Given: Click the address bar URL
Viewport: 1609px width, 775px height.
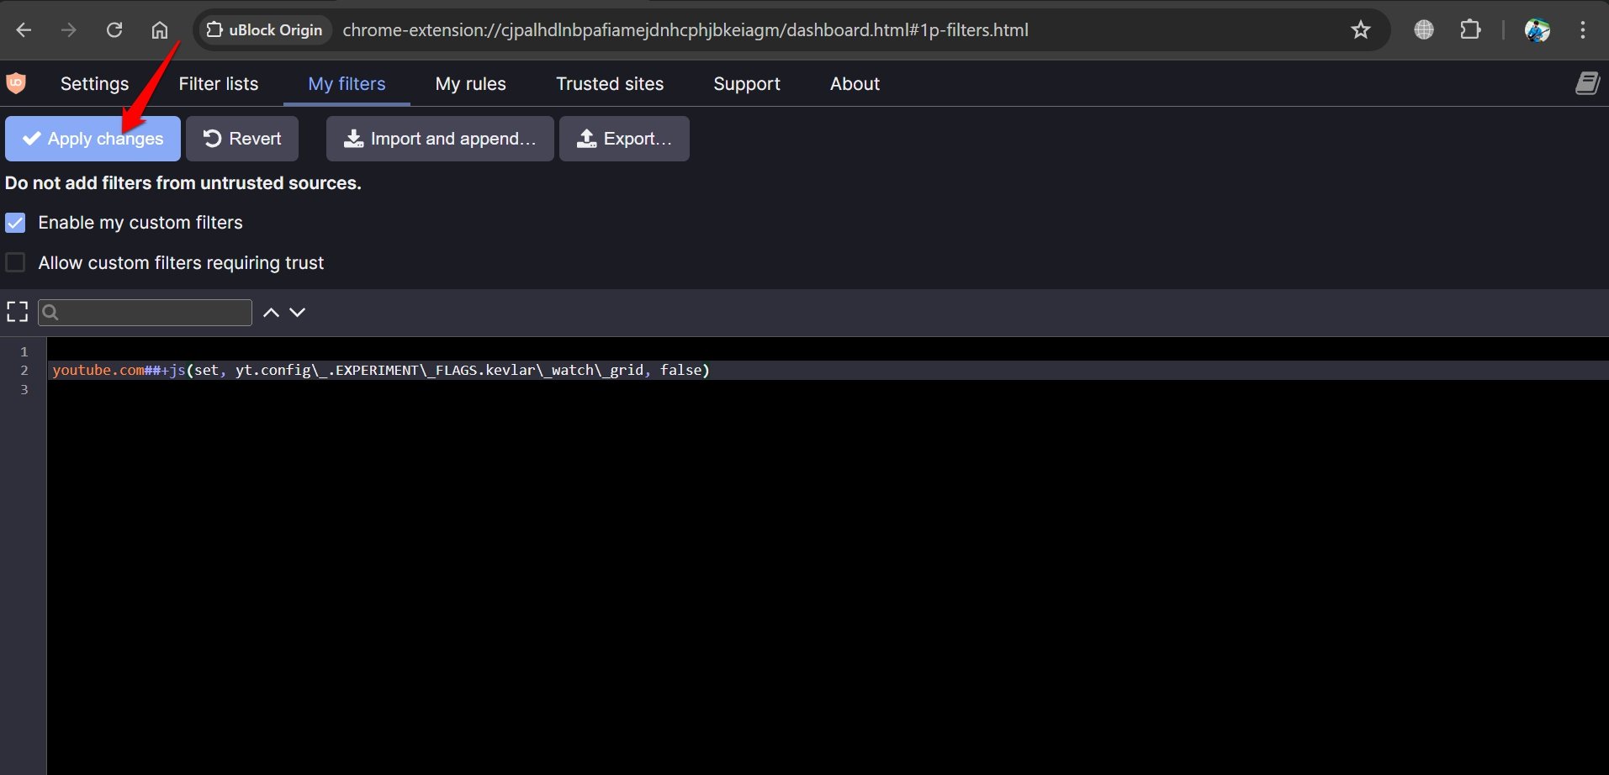Looking at the screenshot, I should 685,30.
